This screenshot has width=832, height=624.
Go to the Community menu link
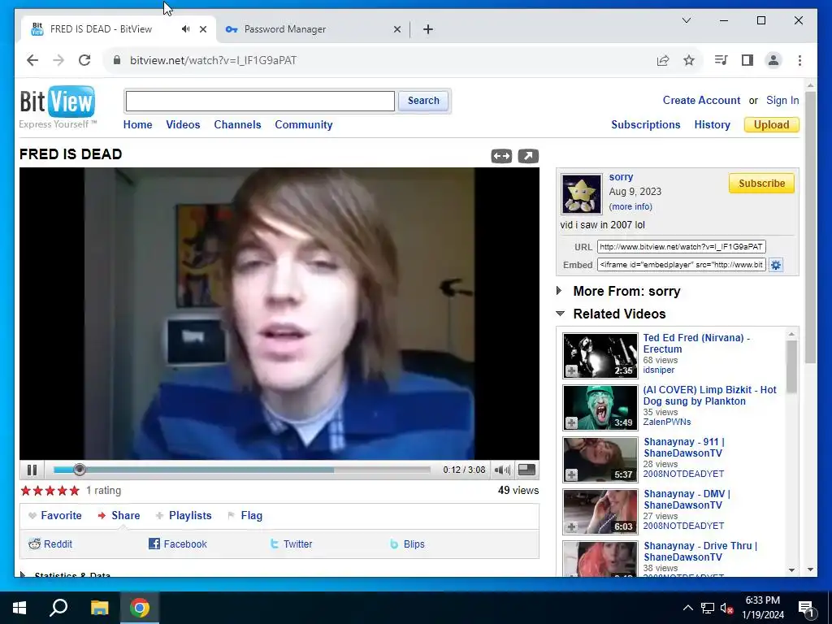pos(304,124)
